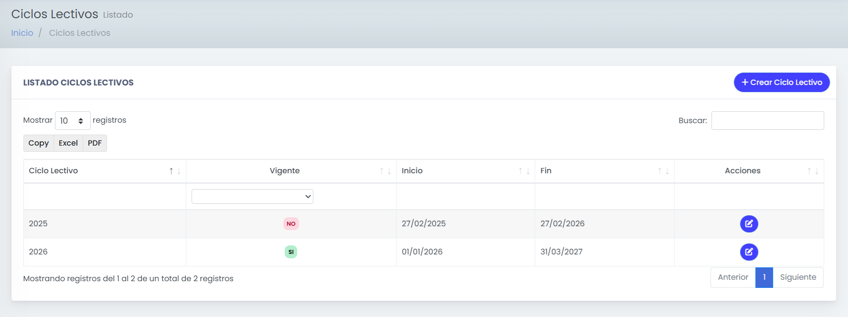
Task: Click the Ciclos Lectivos breadcrumb text
Action: (80, 33)
